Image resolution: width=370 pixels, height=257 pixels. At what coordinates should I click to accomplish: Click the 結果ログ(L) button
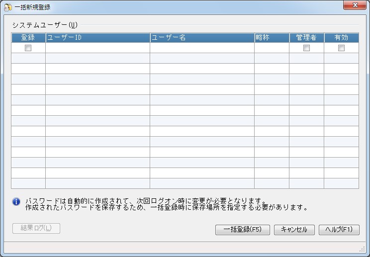click(36, 228)
